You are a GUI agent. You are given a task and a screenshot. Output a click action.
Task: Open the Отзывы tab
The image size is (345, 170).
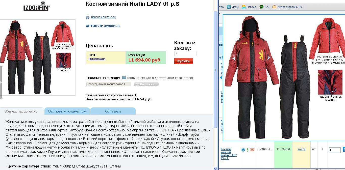point(113,111)
